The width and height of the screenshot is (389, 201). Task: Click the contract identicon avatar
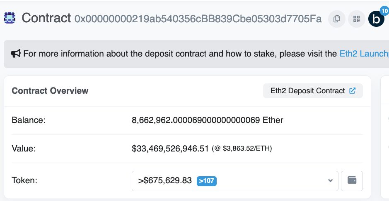point(10,18)
